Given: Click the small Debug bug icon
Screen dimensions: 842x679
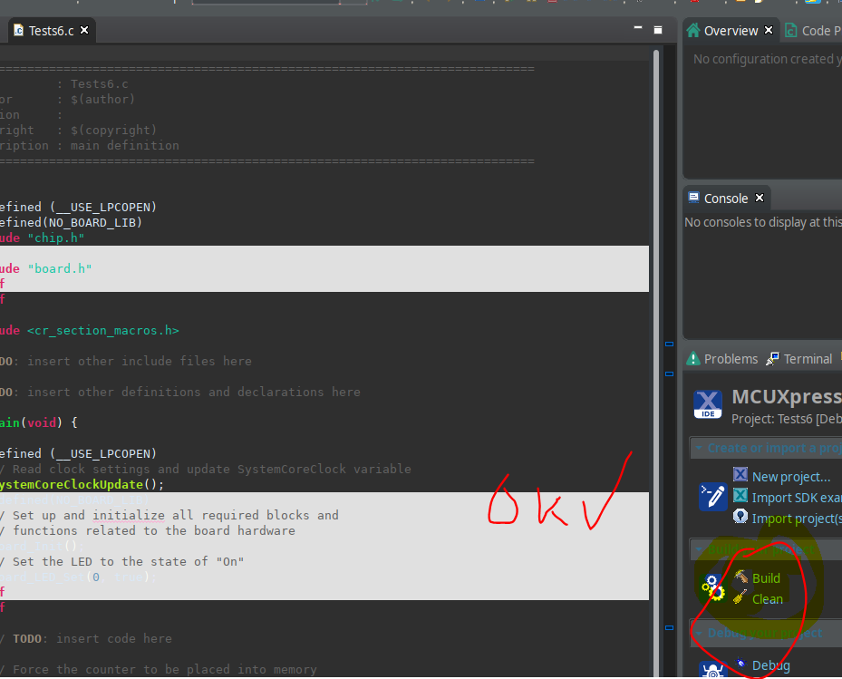Looking at the screenshot, I should coord(740,664).
